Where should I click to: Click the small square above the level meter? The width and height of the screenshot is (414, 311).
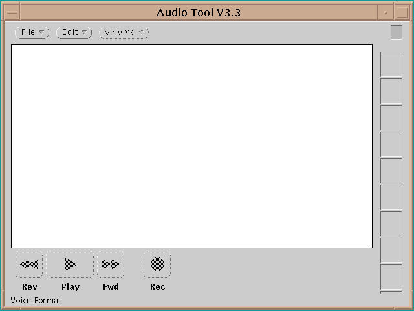(x=396, y=32)
